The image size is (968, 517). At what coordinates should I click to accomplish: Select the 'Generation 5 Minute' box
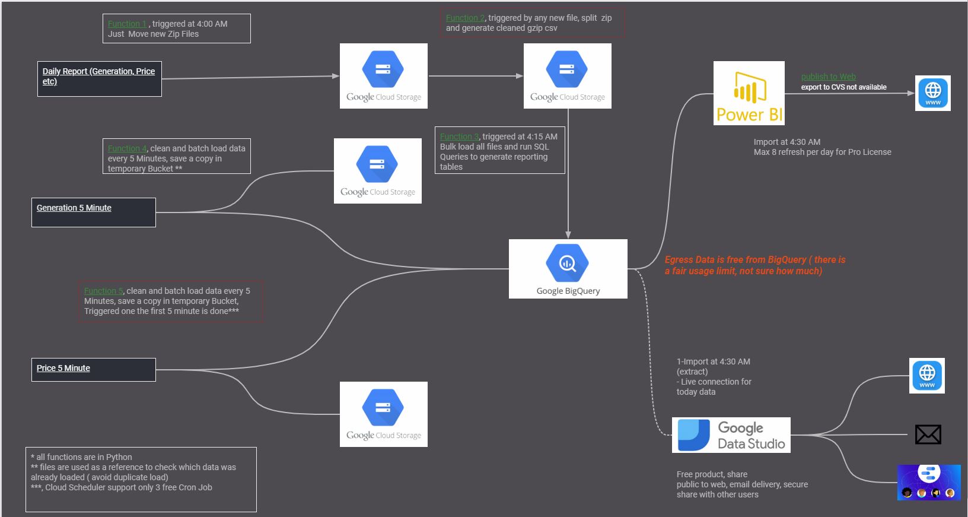click(x=94, y=212)
